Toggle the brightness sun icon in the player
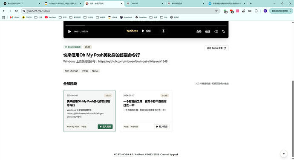This screenshot has height=160, width=294. click(163, 31)
